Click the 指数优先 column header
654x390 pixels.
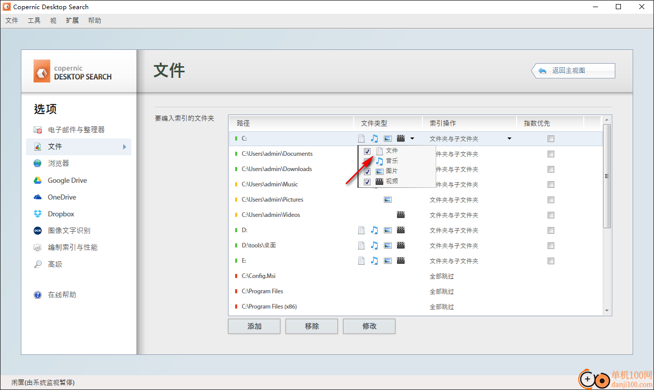(550, 123)
